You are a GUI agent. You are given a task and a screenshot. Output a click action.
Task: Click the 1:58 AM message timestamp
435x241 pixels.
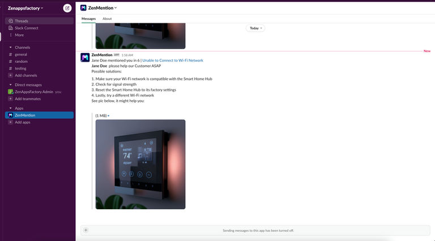tap(127, 55)
